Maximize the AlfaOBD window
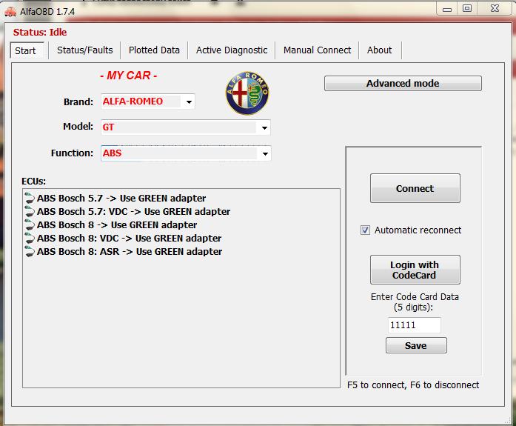 tap(467, 9)
